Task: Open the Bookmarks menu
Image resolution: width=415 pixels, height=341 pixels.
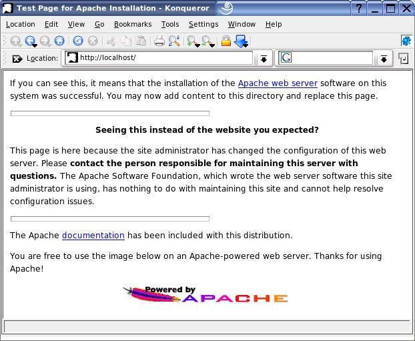Action: (x=133, y=24)
